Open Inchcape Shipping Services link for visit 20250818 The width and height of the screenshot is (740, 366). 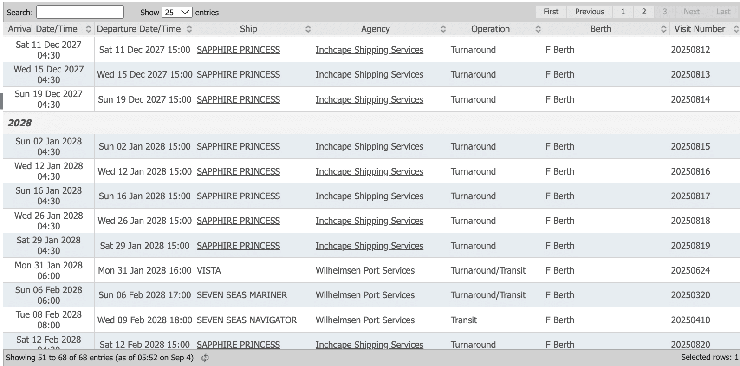(370, 221)
